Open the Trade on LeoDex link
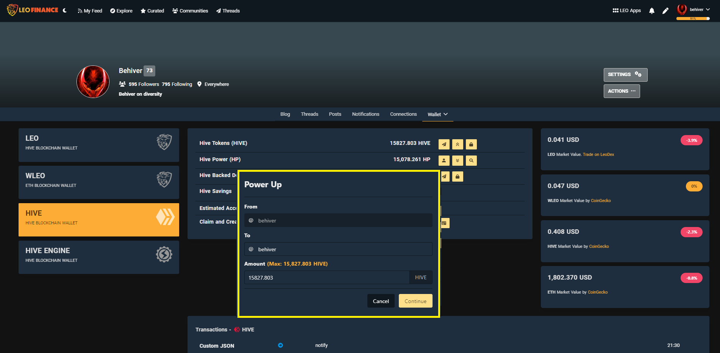The width and height of the screenshot is (720, 353). pyautogui.click(x=598, y=154)
